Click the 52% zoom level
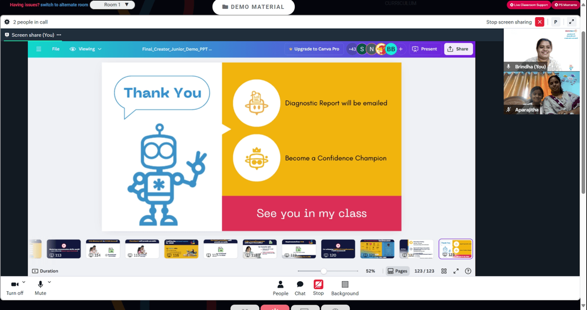Screen dimensions: 587x310 (x=370, y=271)
